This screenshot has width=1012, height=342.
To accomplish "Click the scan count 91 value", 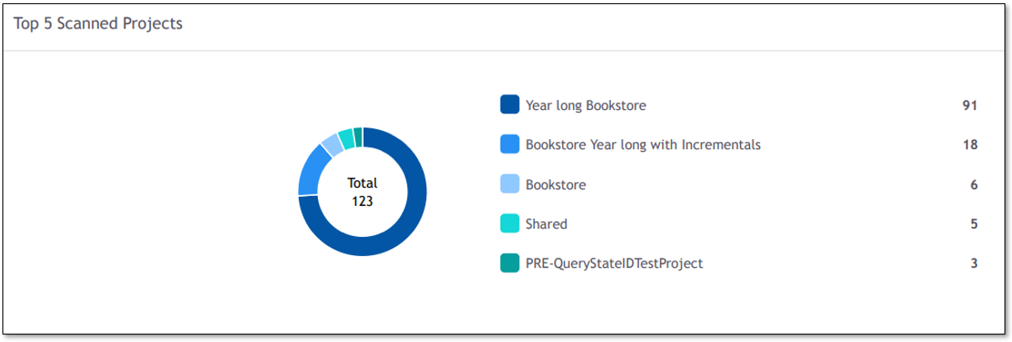I will coord(969,105).
